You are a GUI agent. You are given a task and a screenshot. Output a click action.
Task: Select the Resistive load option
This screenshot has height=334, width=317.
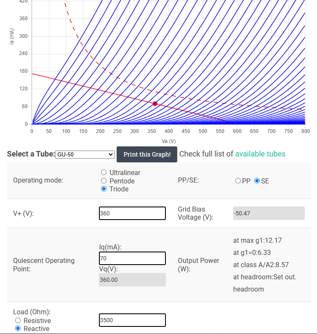18,321
